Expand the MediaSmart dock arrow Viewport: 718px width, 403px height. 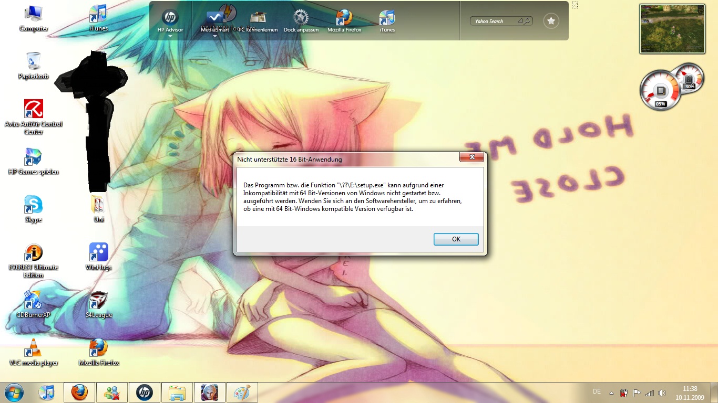click(x=215, y=36)
